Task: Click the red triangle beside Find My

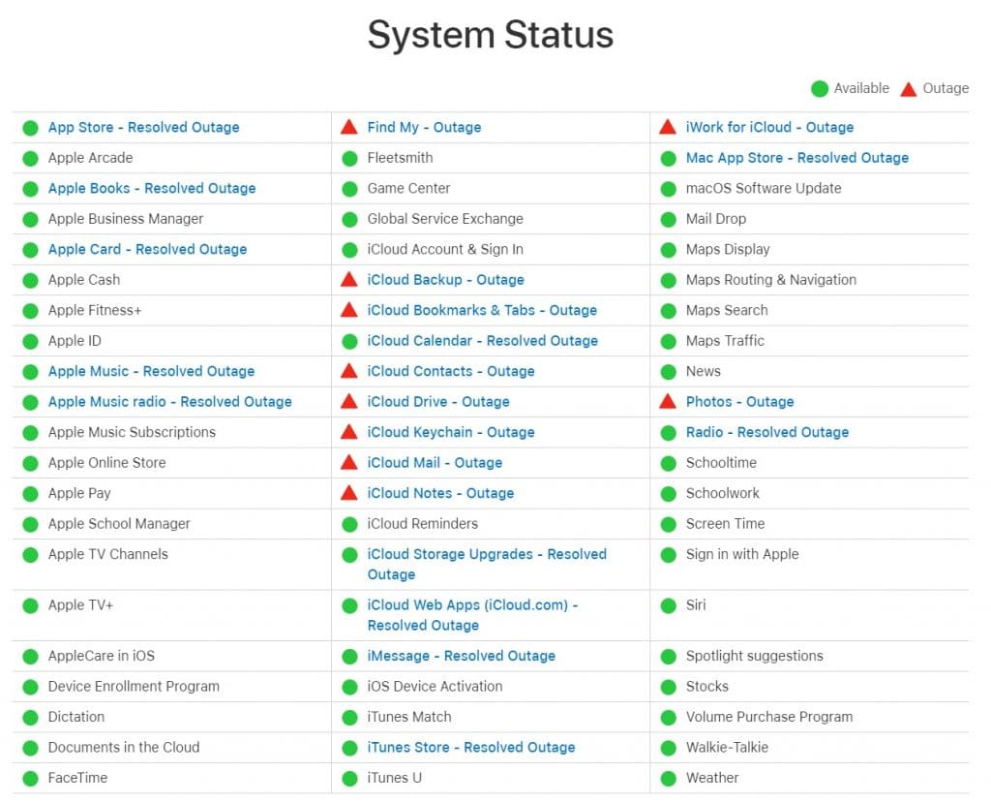Action: point(349,127)
